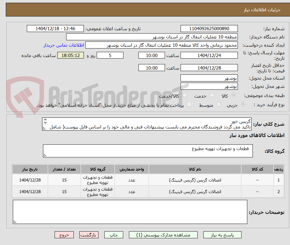The image size is (290, 245).
Task: Click the تاریخ نیاز column header
Action: 30,169
